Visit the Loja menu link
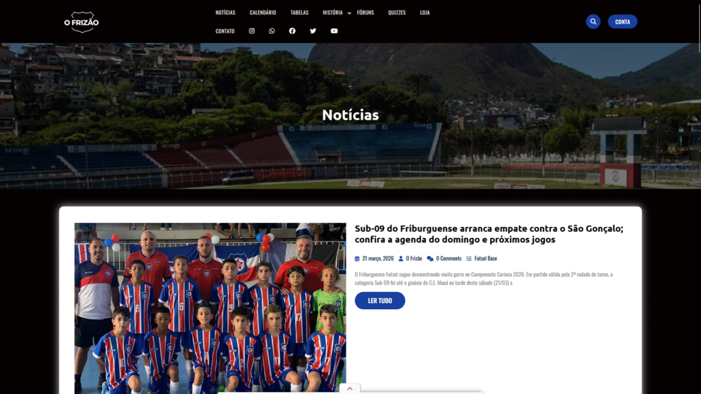 [424, 12]
